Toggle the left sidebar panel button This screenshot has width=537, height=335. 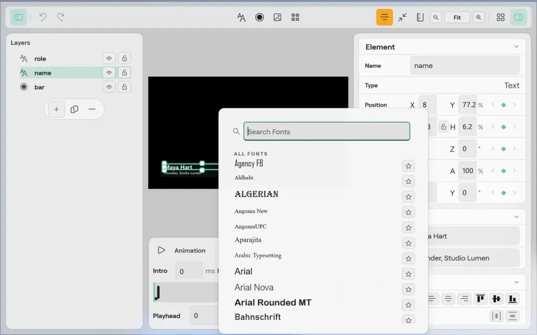tap(18, 17)
